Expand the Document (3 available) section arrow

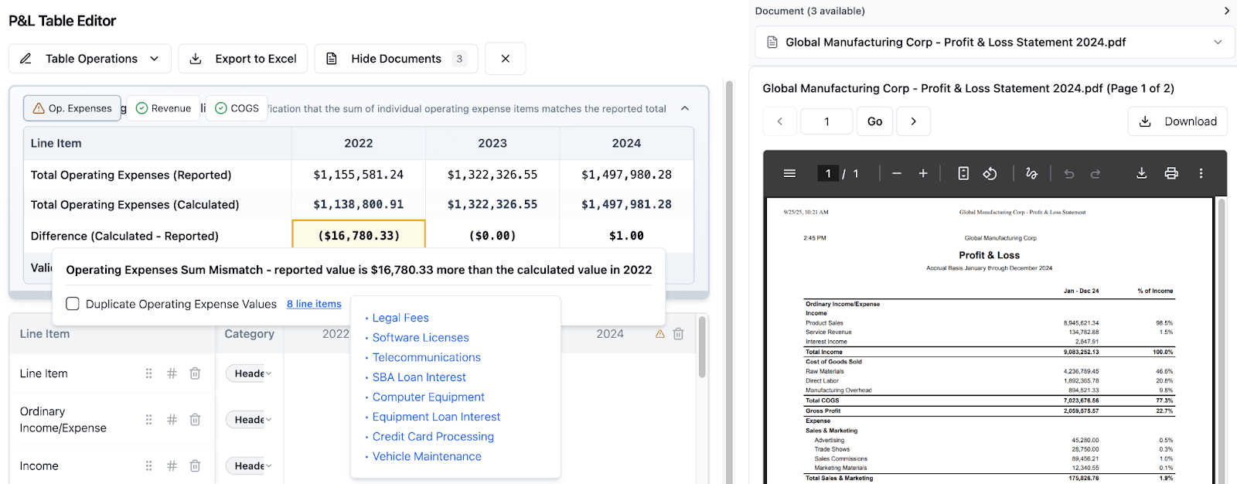1226,11
